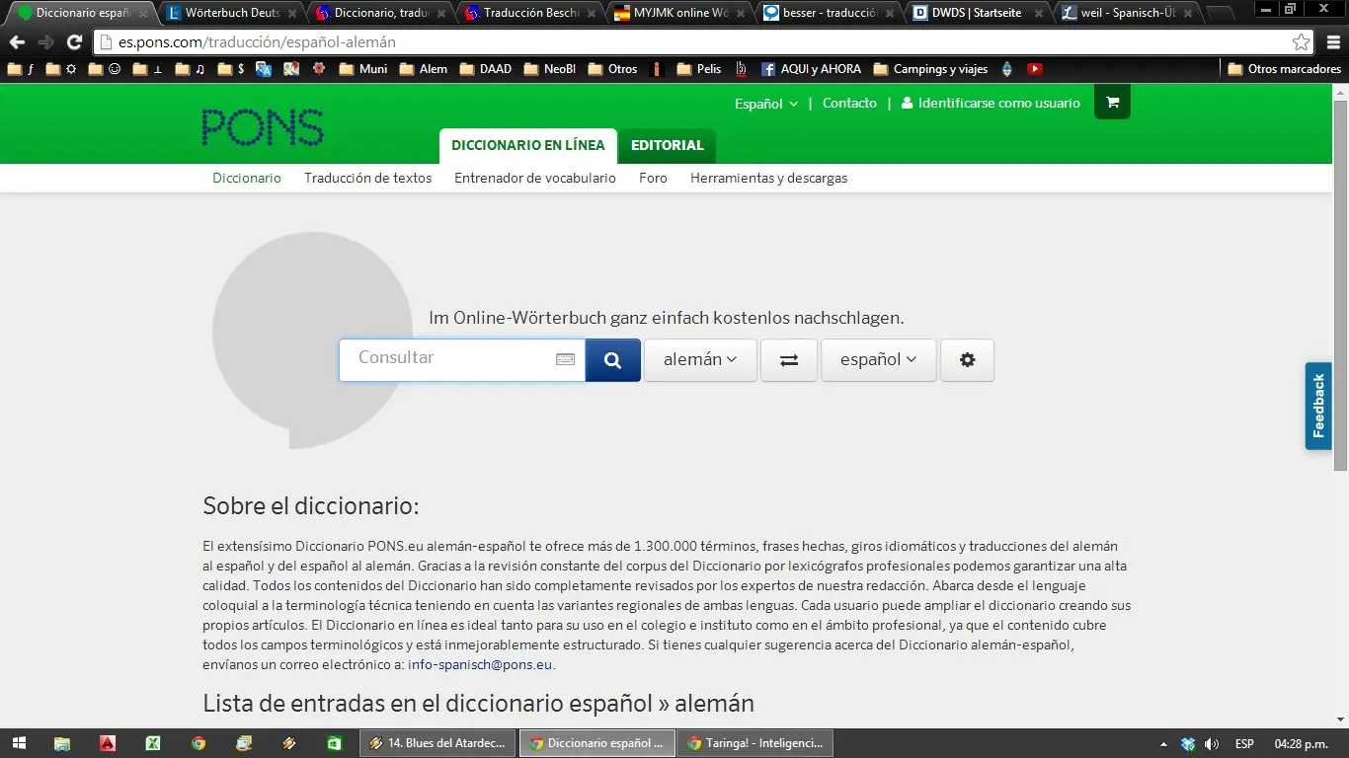The width and height of the screenshot is (1349, 758).
Task: Click the info-spanisch@pons.eu email link
Action: point(480,664)
